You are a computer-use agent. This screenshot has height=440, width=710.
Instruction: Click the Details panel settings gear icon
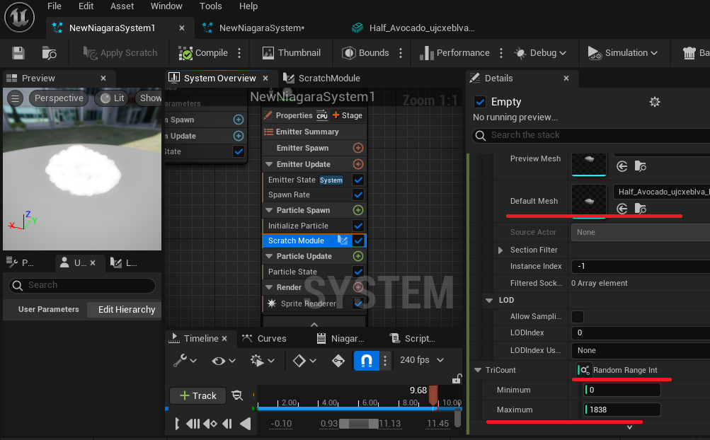(655, 102)
